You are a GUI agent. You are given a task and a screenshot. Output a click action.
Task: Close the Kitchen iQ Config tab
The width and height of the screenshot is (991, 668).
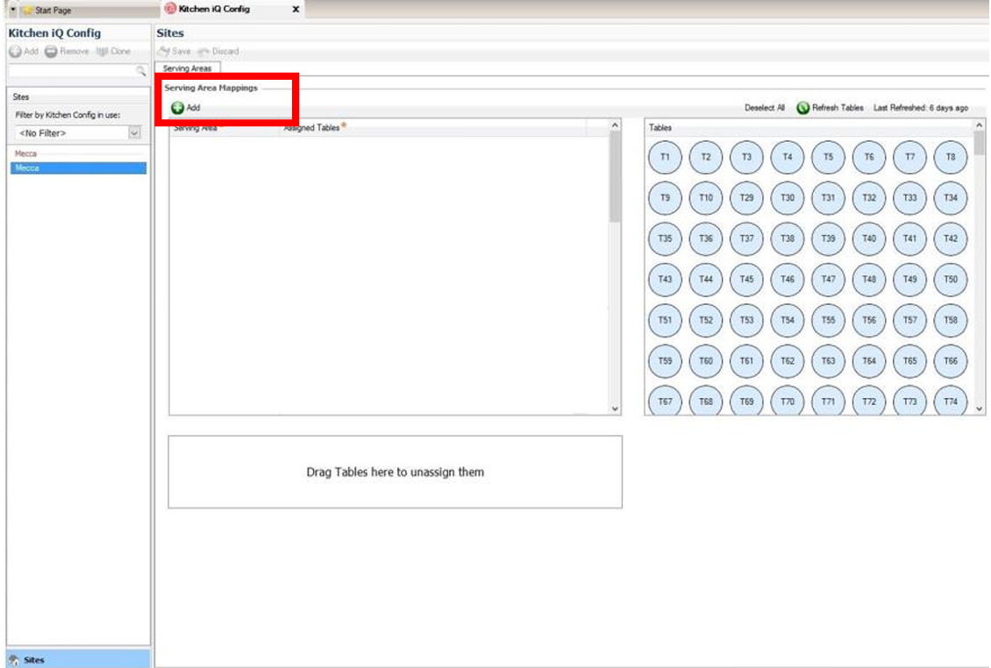[296, 9]
